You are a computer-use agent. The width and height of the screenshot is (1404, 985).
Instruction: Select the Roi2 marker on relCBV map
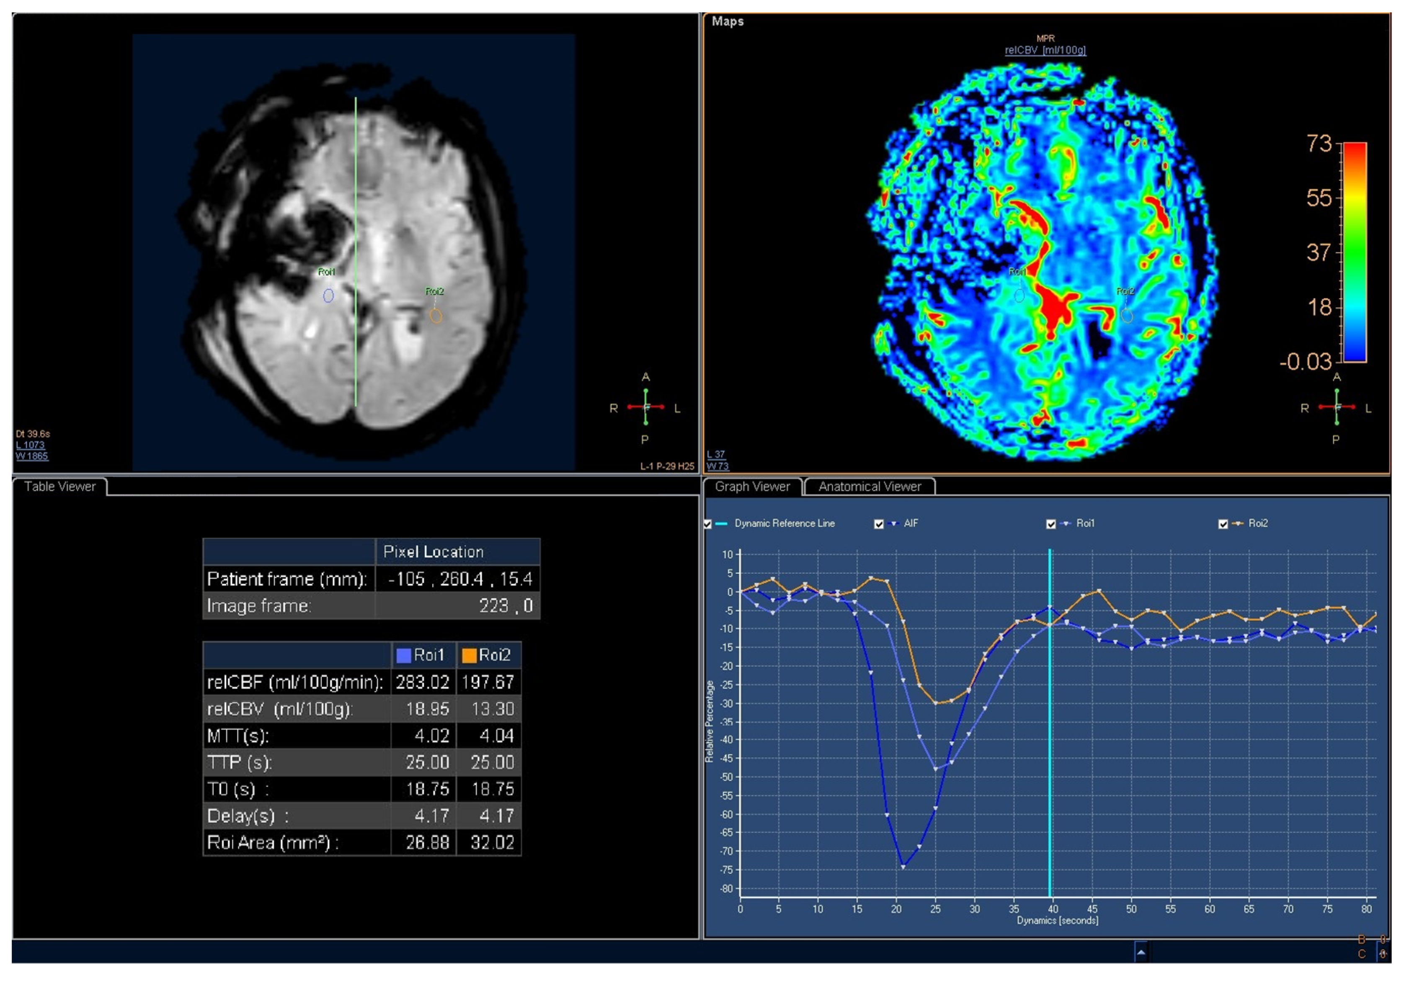[1127, 316]
